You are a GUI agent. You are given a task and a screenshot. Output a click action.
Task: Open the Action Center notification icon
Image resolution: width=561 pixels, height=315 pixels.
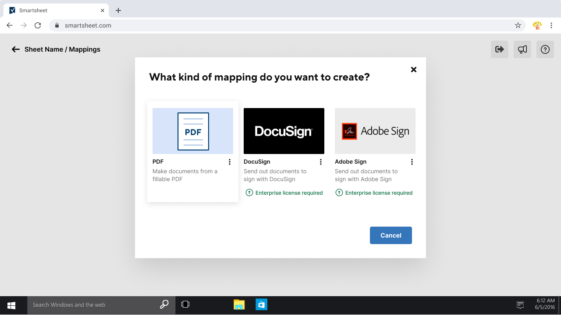pyautogui.click(x=520, y=305)
